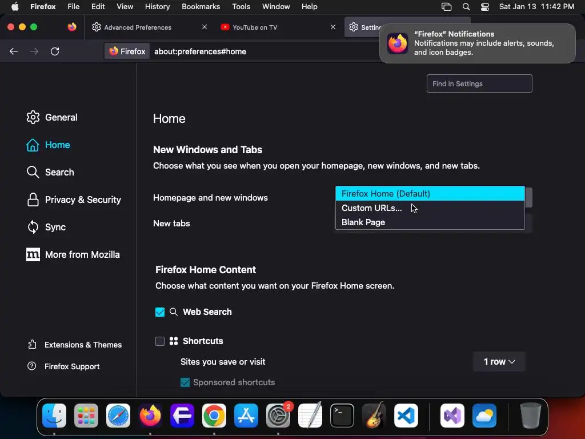585x439 pixels.
Task: Open App Store from the dock
Action: pos(246,416)
